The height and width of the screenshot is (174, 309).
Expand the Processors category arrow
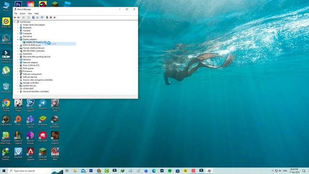click(x=18, y=71)
